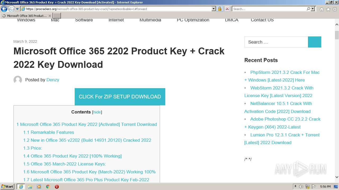Open the Windows menu item
This screenshot has height=190, width=339.
point(26,20)
